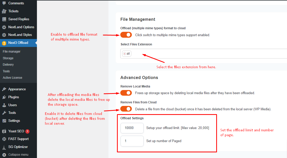The height and width of the screenshot is (158, 287).
Task: Go to the Active License page
Action: 12,77
